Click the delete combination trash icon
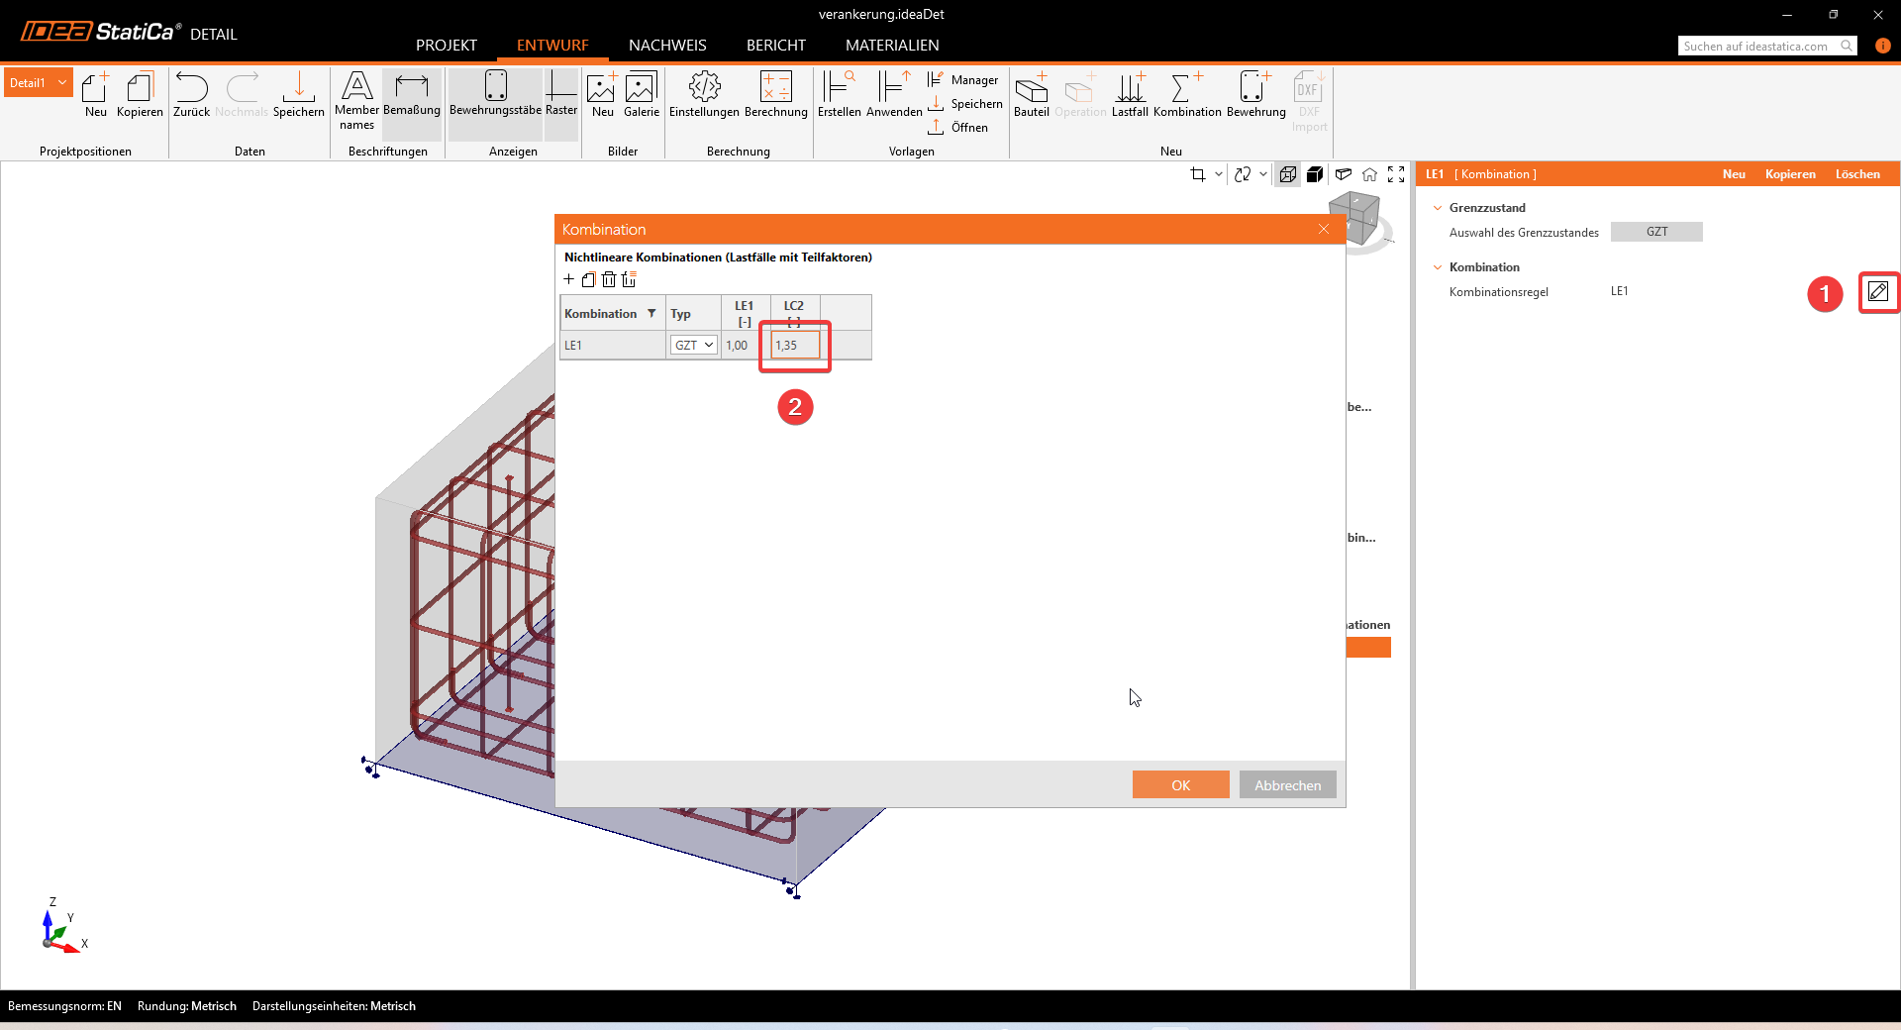 (609, 279)
